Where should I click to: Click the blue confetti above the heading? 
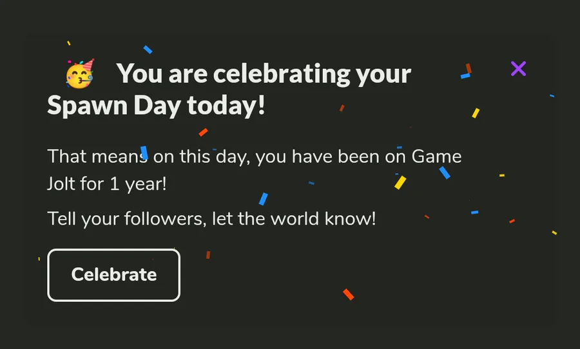(x=148, y=50)
